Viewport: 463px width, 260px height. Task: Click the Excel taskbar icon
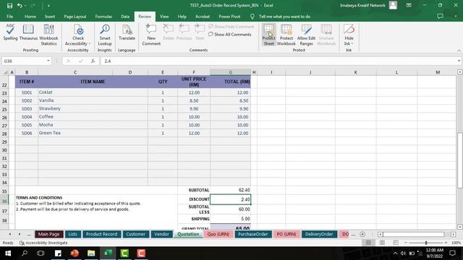108,253
